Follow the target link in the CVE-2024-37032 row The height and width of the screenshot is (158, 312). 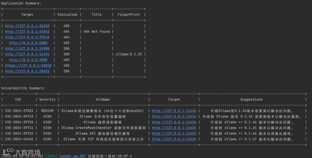pos(174,111)
